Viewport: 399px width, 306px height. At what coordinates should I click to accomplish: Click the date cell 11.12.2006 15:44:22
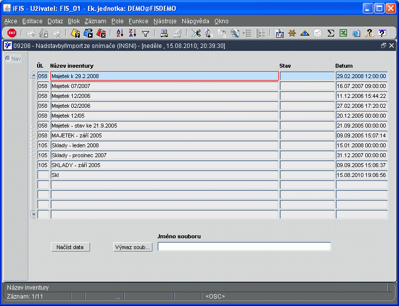[361, 96]
